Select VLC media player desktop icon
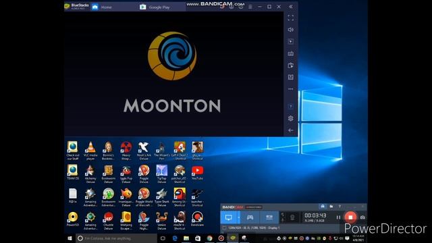 pyautogui.click(x=90, y=151)
